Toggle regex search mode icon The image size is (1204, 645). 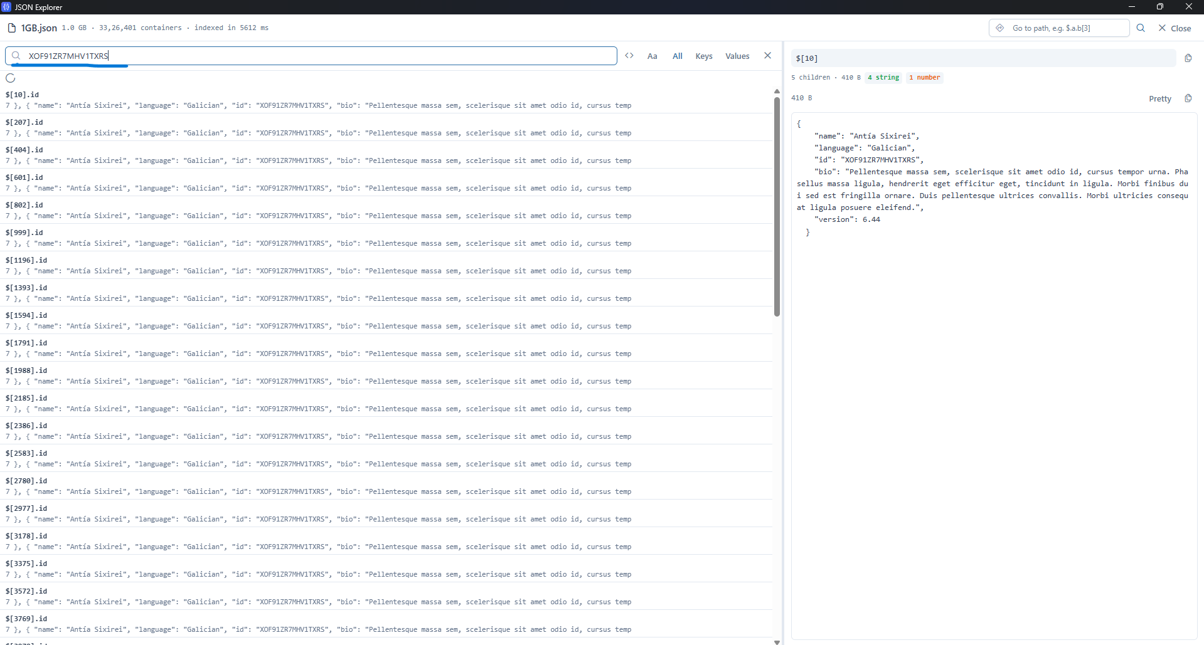coord(629,56)
